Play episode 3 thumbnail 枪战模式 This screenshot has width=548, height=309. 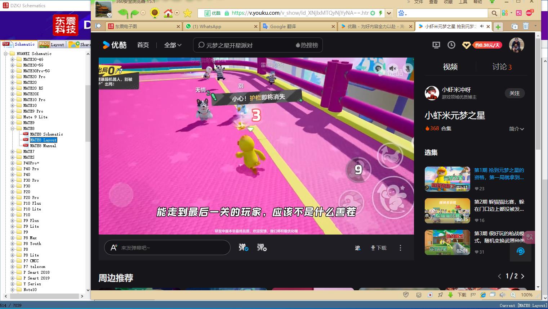[447, 242]
